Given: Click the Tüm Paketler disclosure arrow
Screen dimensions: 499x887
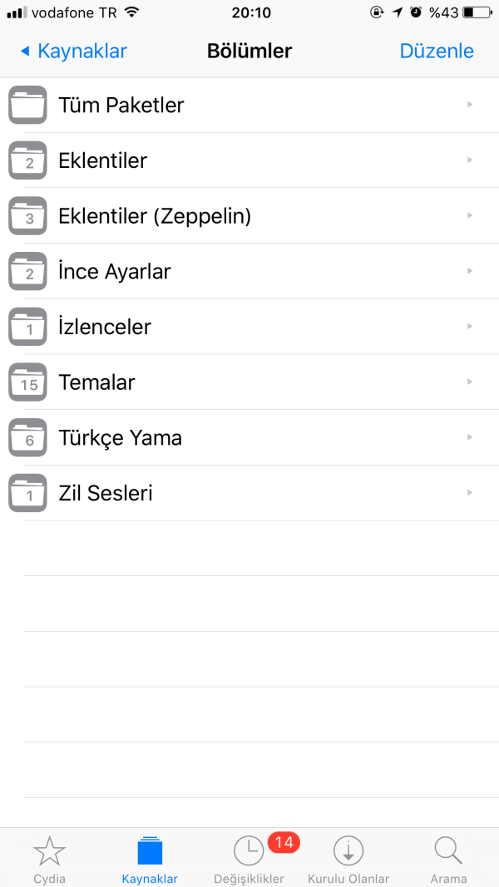Looking at the screenshot, I should pyautogui.click(x=470, y=105).
